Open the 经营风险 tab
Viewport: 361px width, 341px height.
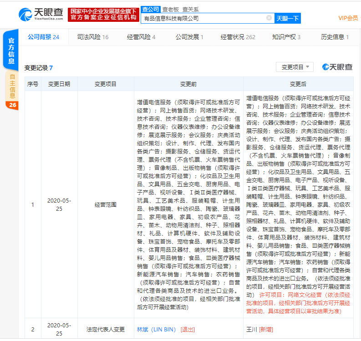[x=141, y=37]
